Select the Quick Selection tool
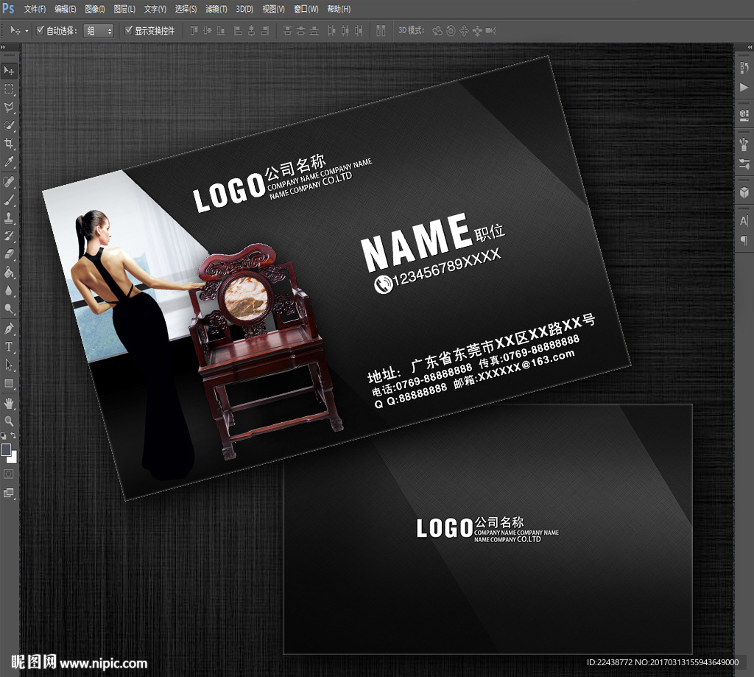 point(9,125)
